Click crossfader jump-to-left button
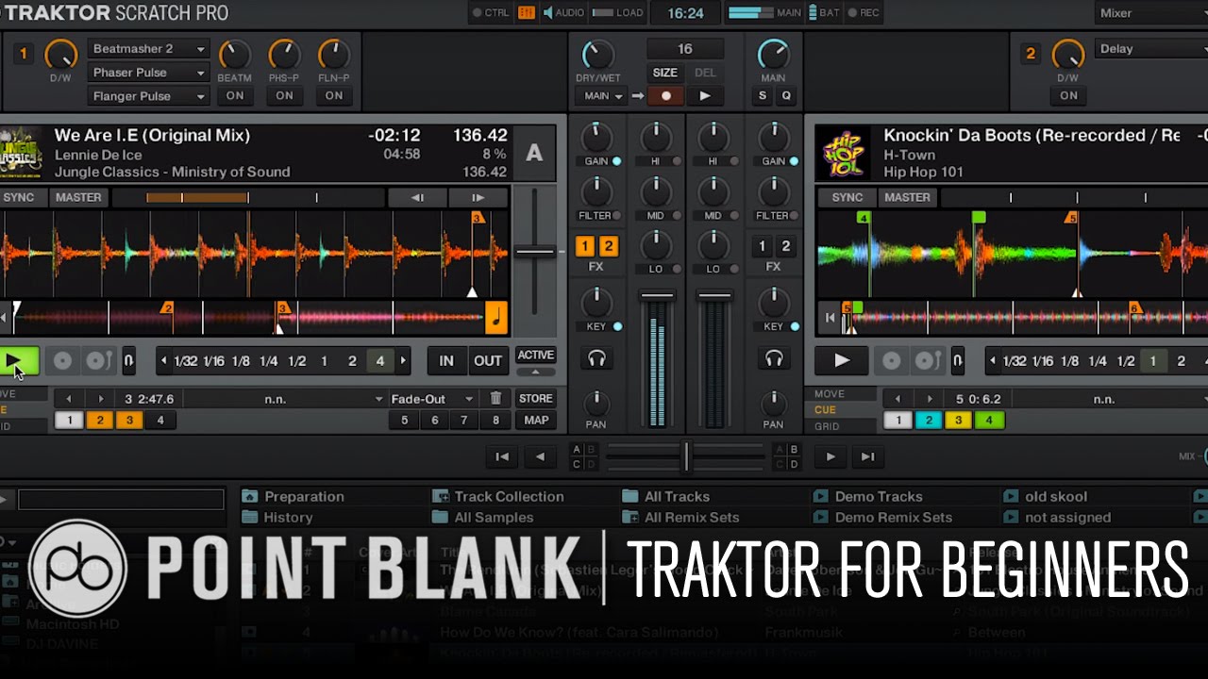The width and height of the screenshot is (1208, 679). (x=502, y=457)
